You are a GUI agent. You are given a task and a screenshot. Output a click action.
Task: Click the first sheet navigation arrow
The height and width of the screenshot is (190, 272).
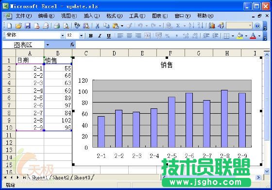tap(5, 177)
